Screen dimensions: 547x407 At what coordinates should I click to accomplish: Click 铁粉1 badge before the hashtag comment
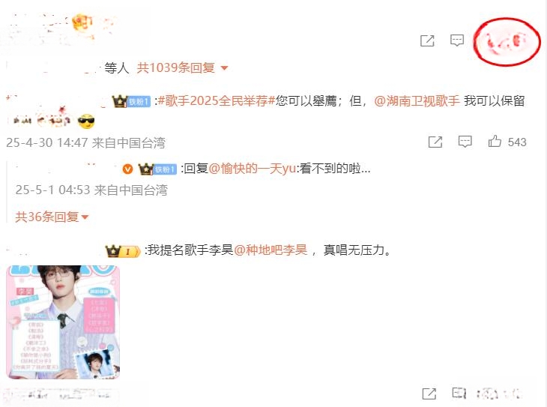coord(138,102)
